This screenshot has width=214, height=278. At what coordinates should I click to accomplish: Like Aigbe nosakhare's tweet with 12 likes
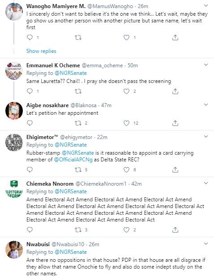[x=126, y=123]
